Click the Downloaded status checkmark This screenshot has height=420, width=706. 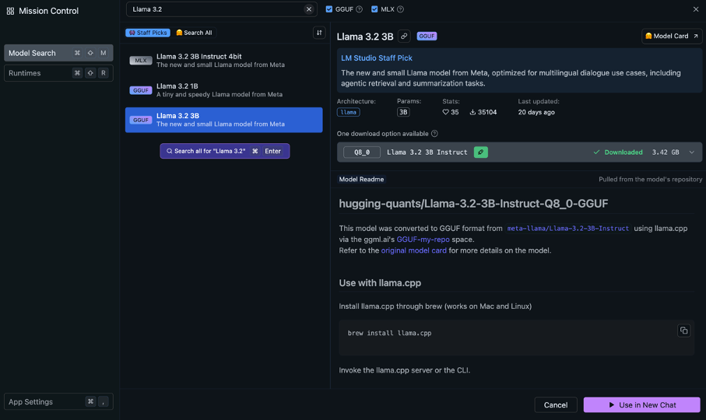[596, 152]
